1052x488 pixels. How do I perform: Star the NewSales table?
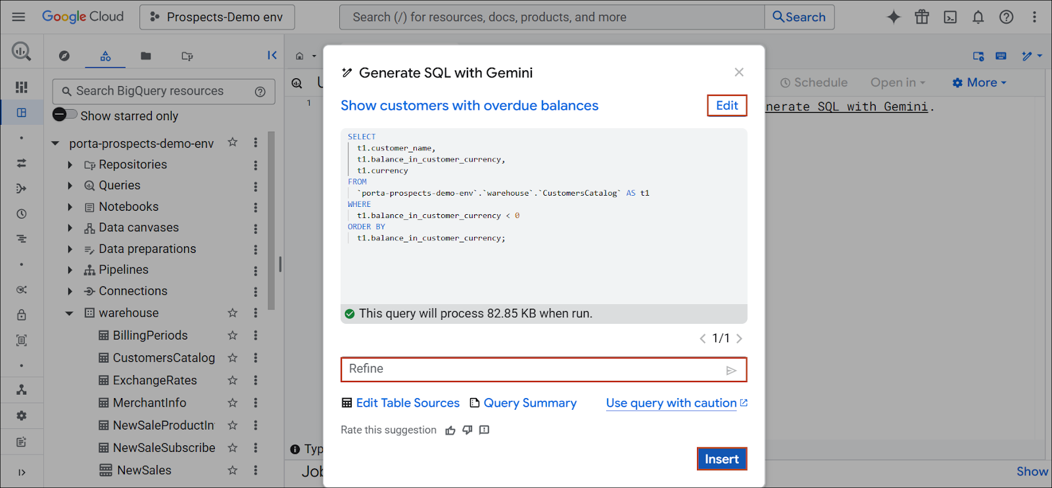(232, 470)
